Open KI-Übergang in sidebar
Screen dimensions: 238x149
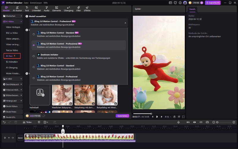click(12, 68)
